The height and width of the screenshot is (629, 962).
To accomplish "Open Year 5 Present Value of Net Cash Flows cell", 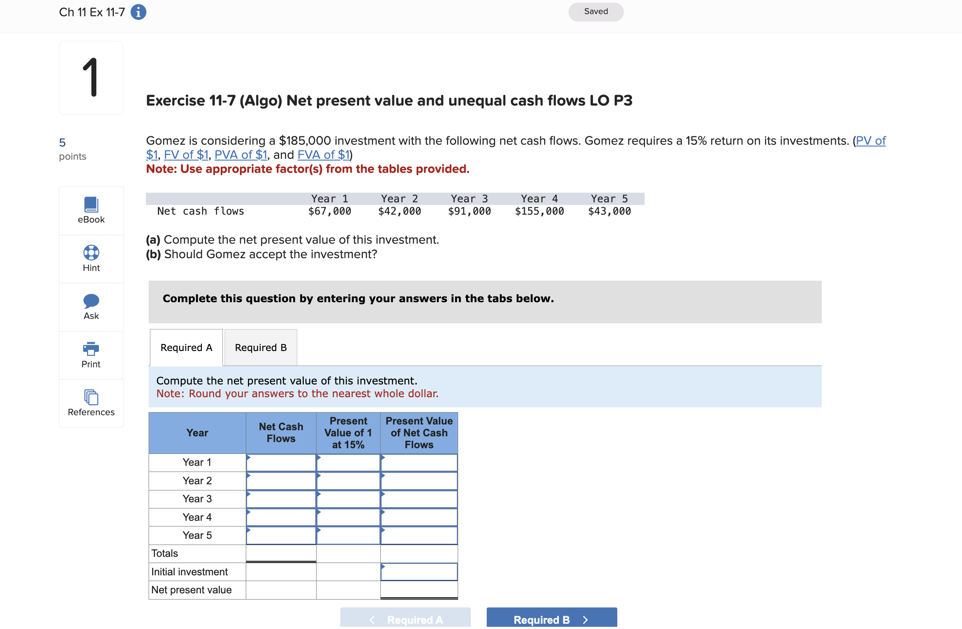I will coord(419,536).
